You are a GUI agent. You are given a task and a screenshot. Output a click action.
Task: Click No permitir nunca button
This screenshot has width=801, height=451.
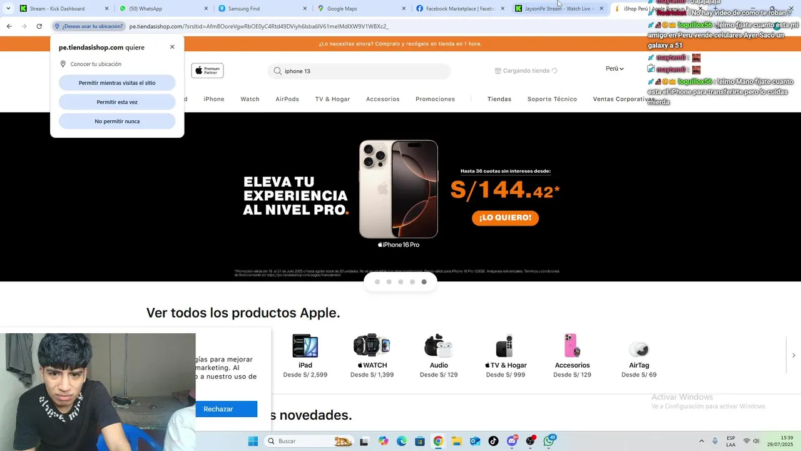click(x=117, y=121)
